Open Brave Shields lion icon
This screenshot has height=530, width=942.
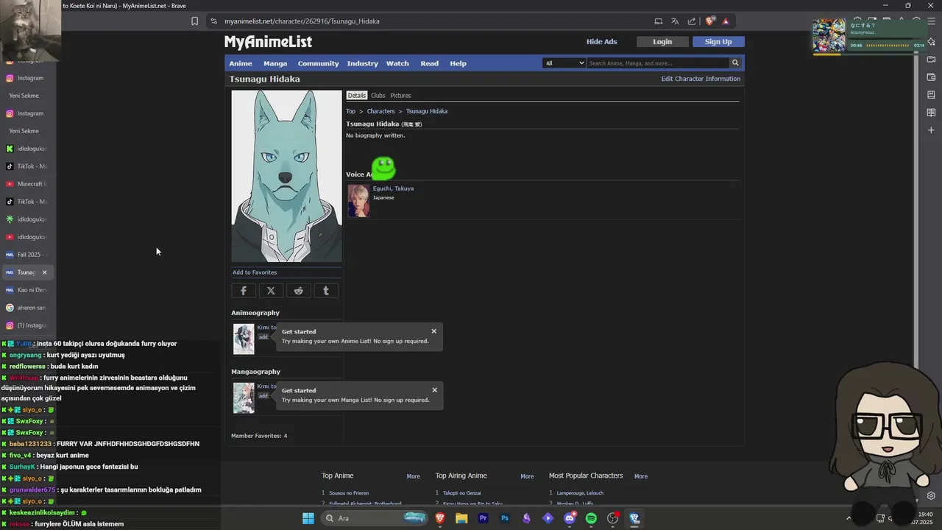tap(709, 21)
